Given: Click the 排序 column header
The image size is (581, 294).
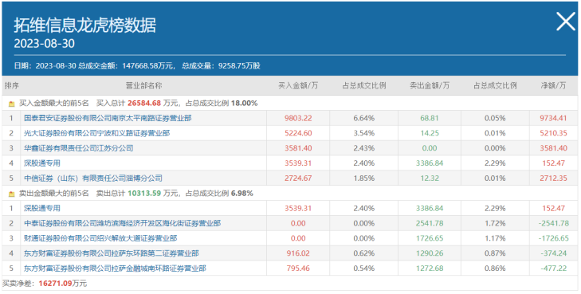Looking at the screenshot, I should point(11,85).
